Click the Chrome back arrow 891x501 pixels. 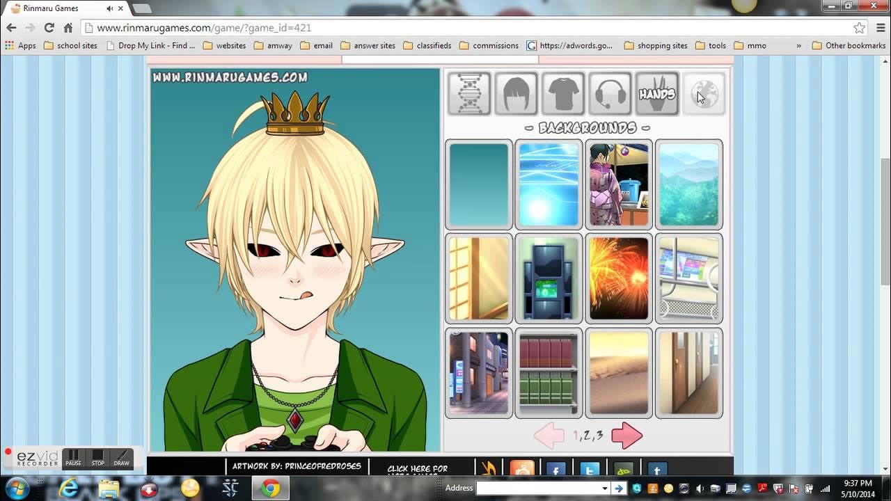(11, 28)
